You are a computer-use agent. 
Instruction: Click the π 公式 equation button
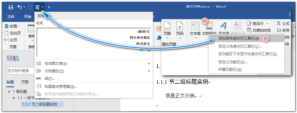pyautogui.click(x=283, y=24)
